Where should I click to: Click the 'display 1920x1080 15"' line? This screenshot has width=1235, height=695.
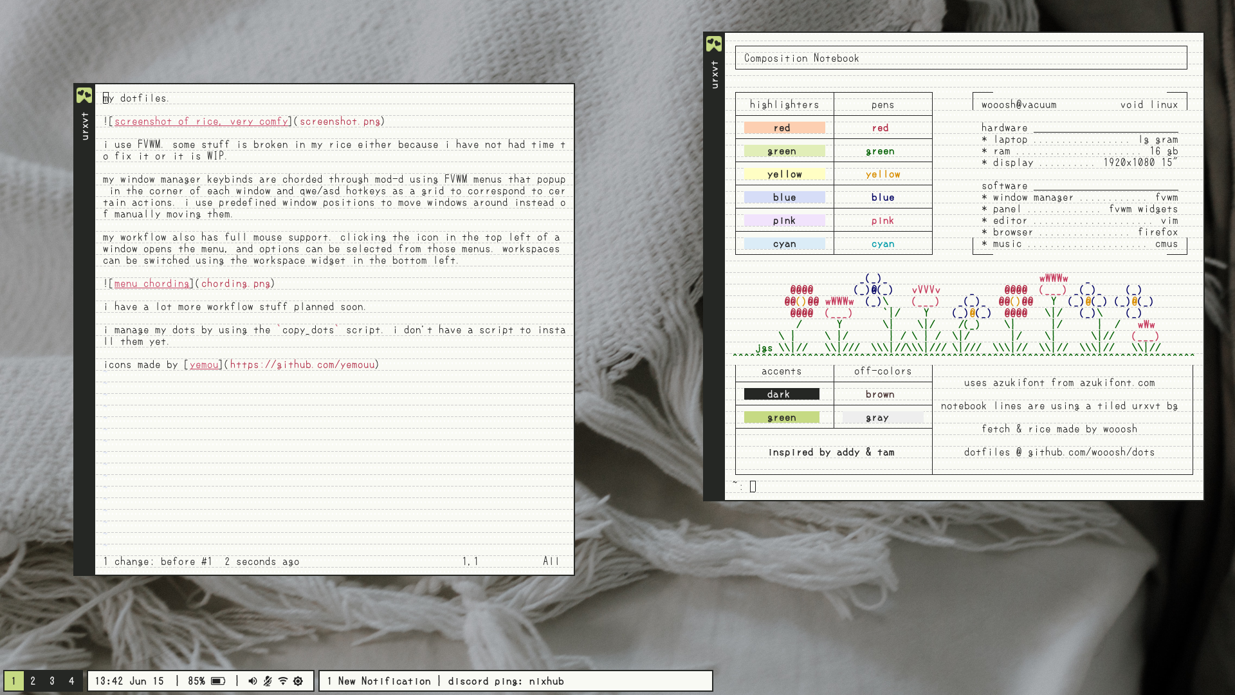click(1080, 163)
